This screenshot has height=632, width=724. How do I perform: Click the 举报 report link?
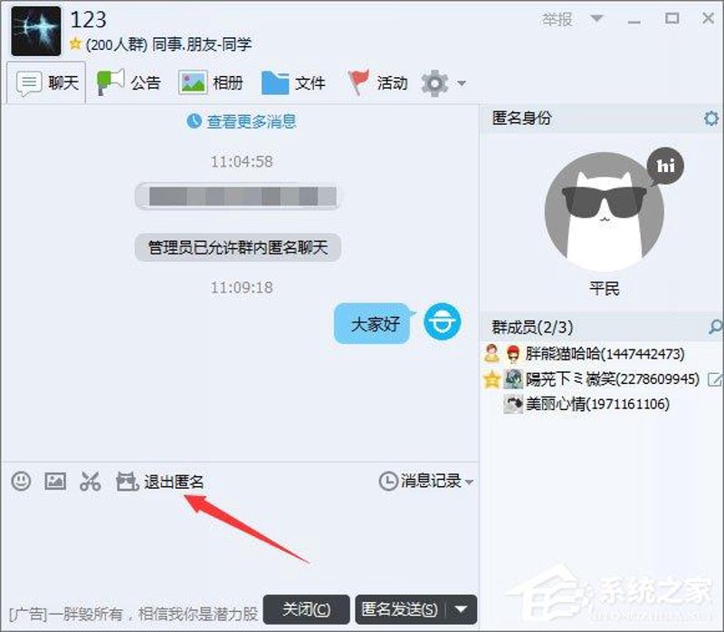coord(557,19)
